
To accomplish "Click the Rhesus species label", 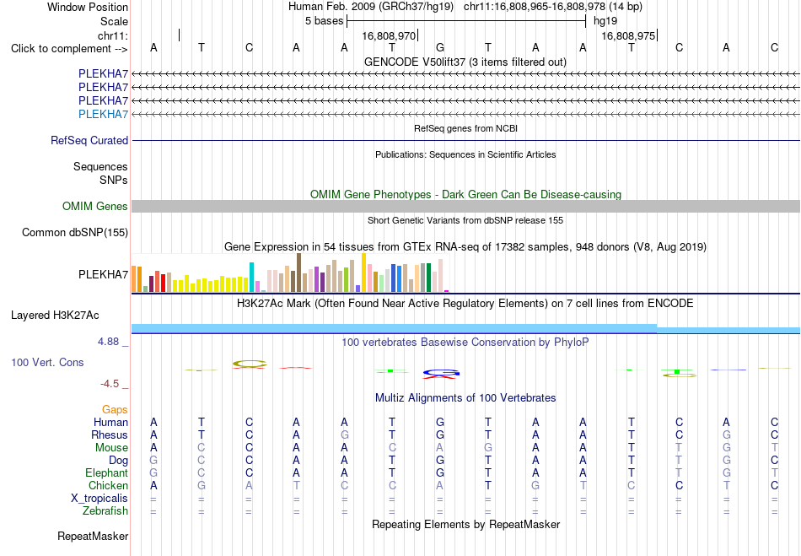I will tap(110, 435).
